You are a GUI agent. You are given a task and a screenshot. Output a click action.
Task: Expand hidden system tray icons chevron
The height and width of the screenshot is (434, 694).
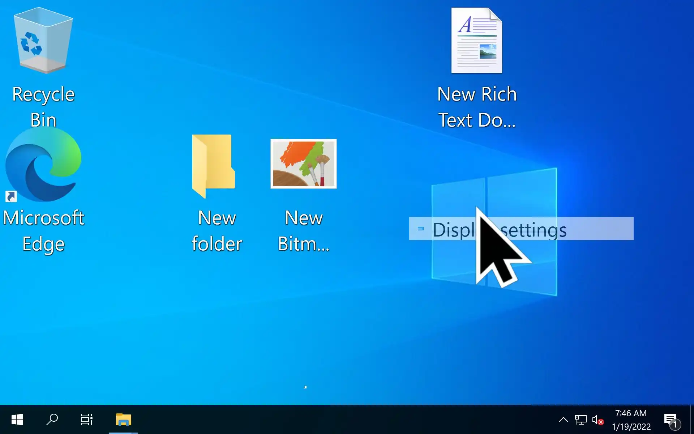tap(563, 420)
